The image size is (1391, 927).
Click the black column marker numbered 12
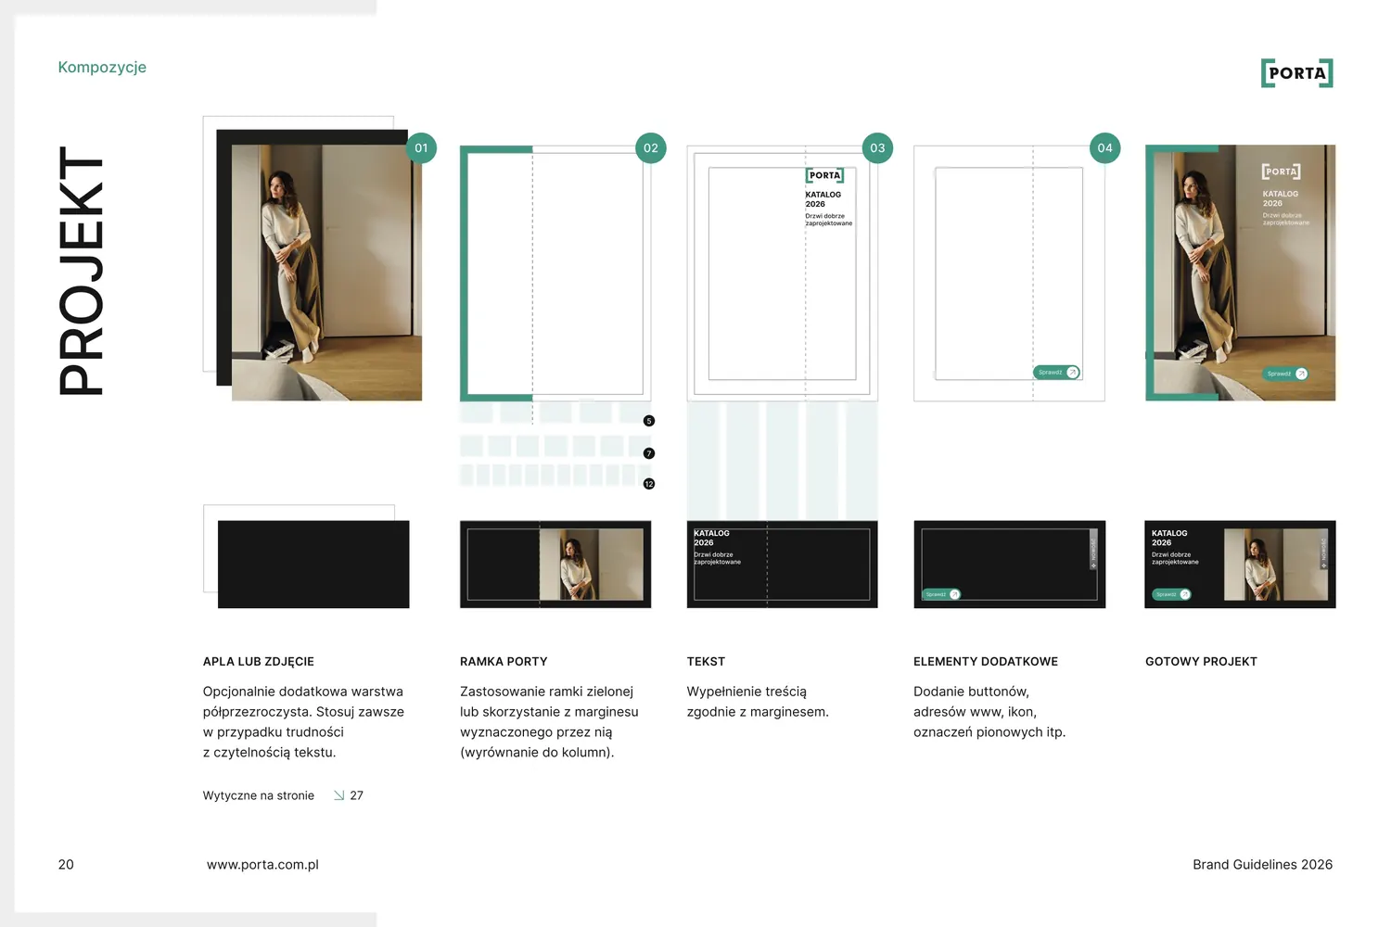[x=649, y=484]
